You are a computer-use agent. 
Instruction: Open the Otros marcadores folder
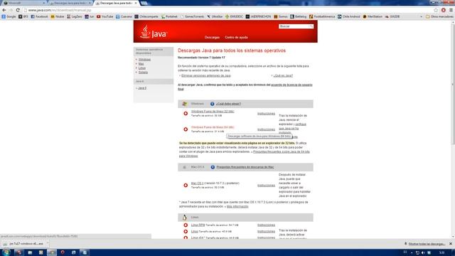(439, 17)
